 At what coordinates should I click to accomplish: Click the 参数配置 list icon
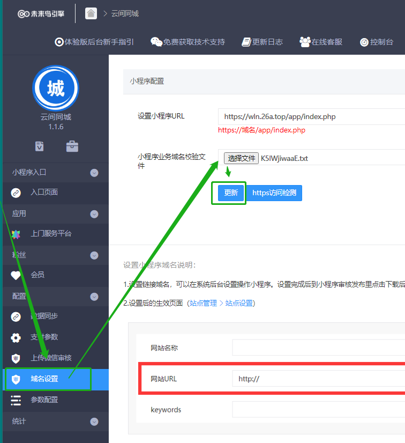pyautogui.click(x=16, y=400)
